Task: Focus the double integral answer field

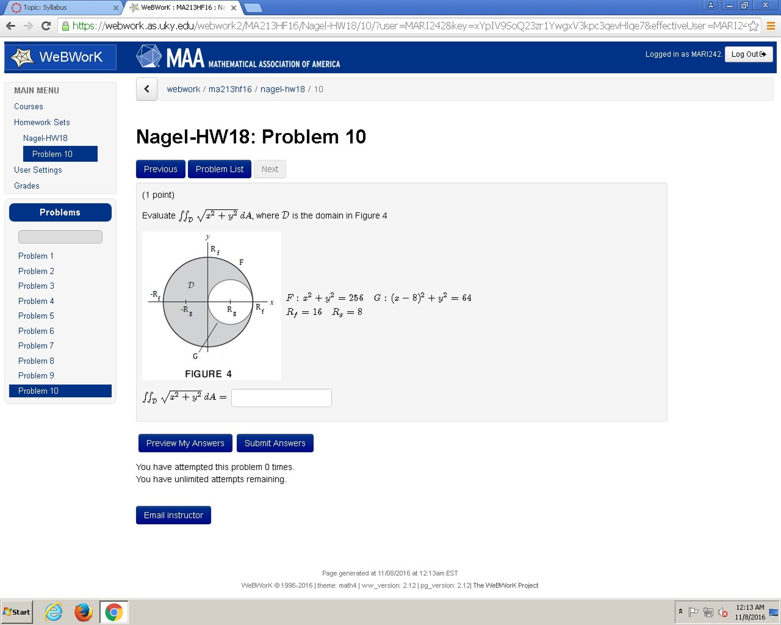Action: point(281,398)
